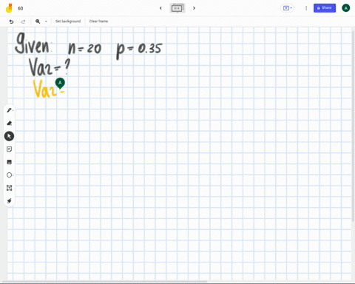Activate the Select arrow tool
The height and width of the screenshot is (284, 355).
[x=9, y=136]
